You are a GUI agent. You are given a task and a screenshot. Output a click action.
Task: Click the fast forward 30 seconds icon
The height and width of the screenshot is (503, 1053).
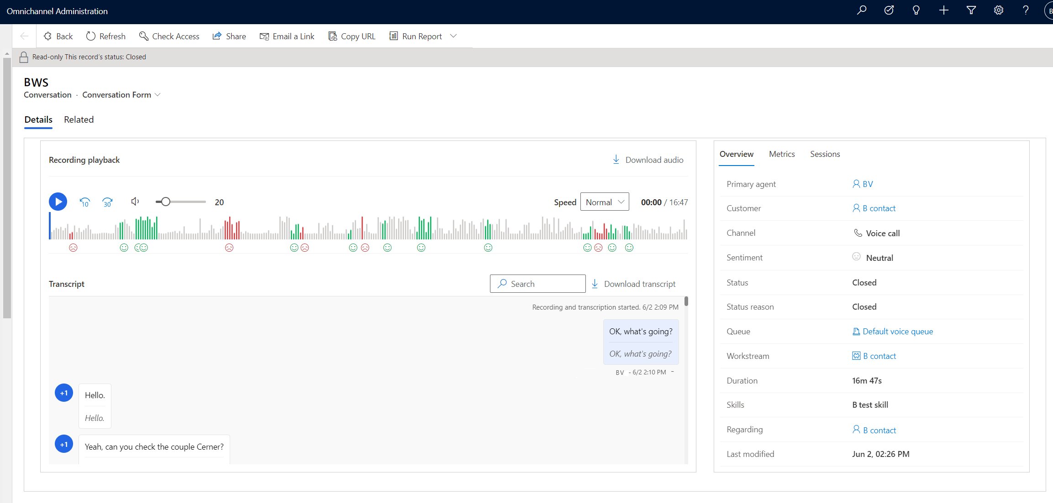(x=107, y=201)
